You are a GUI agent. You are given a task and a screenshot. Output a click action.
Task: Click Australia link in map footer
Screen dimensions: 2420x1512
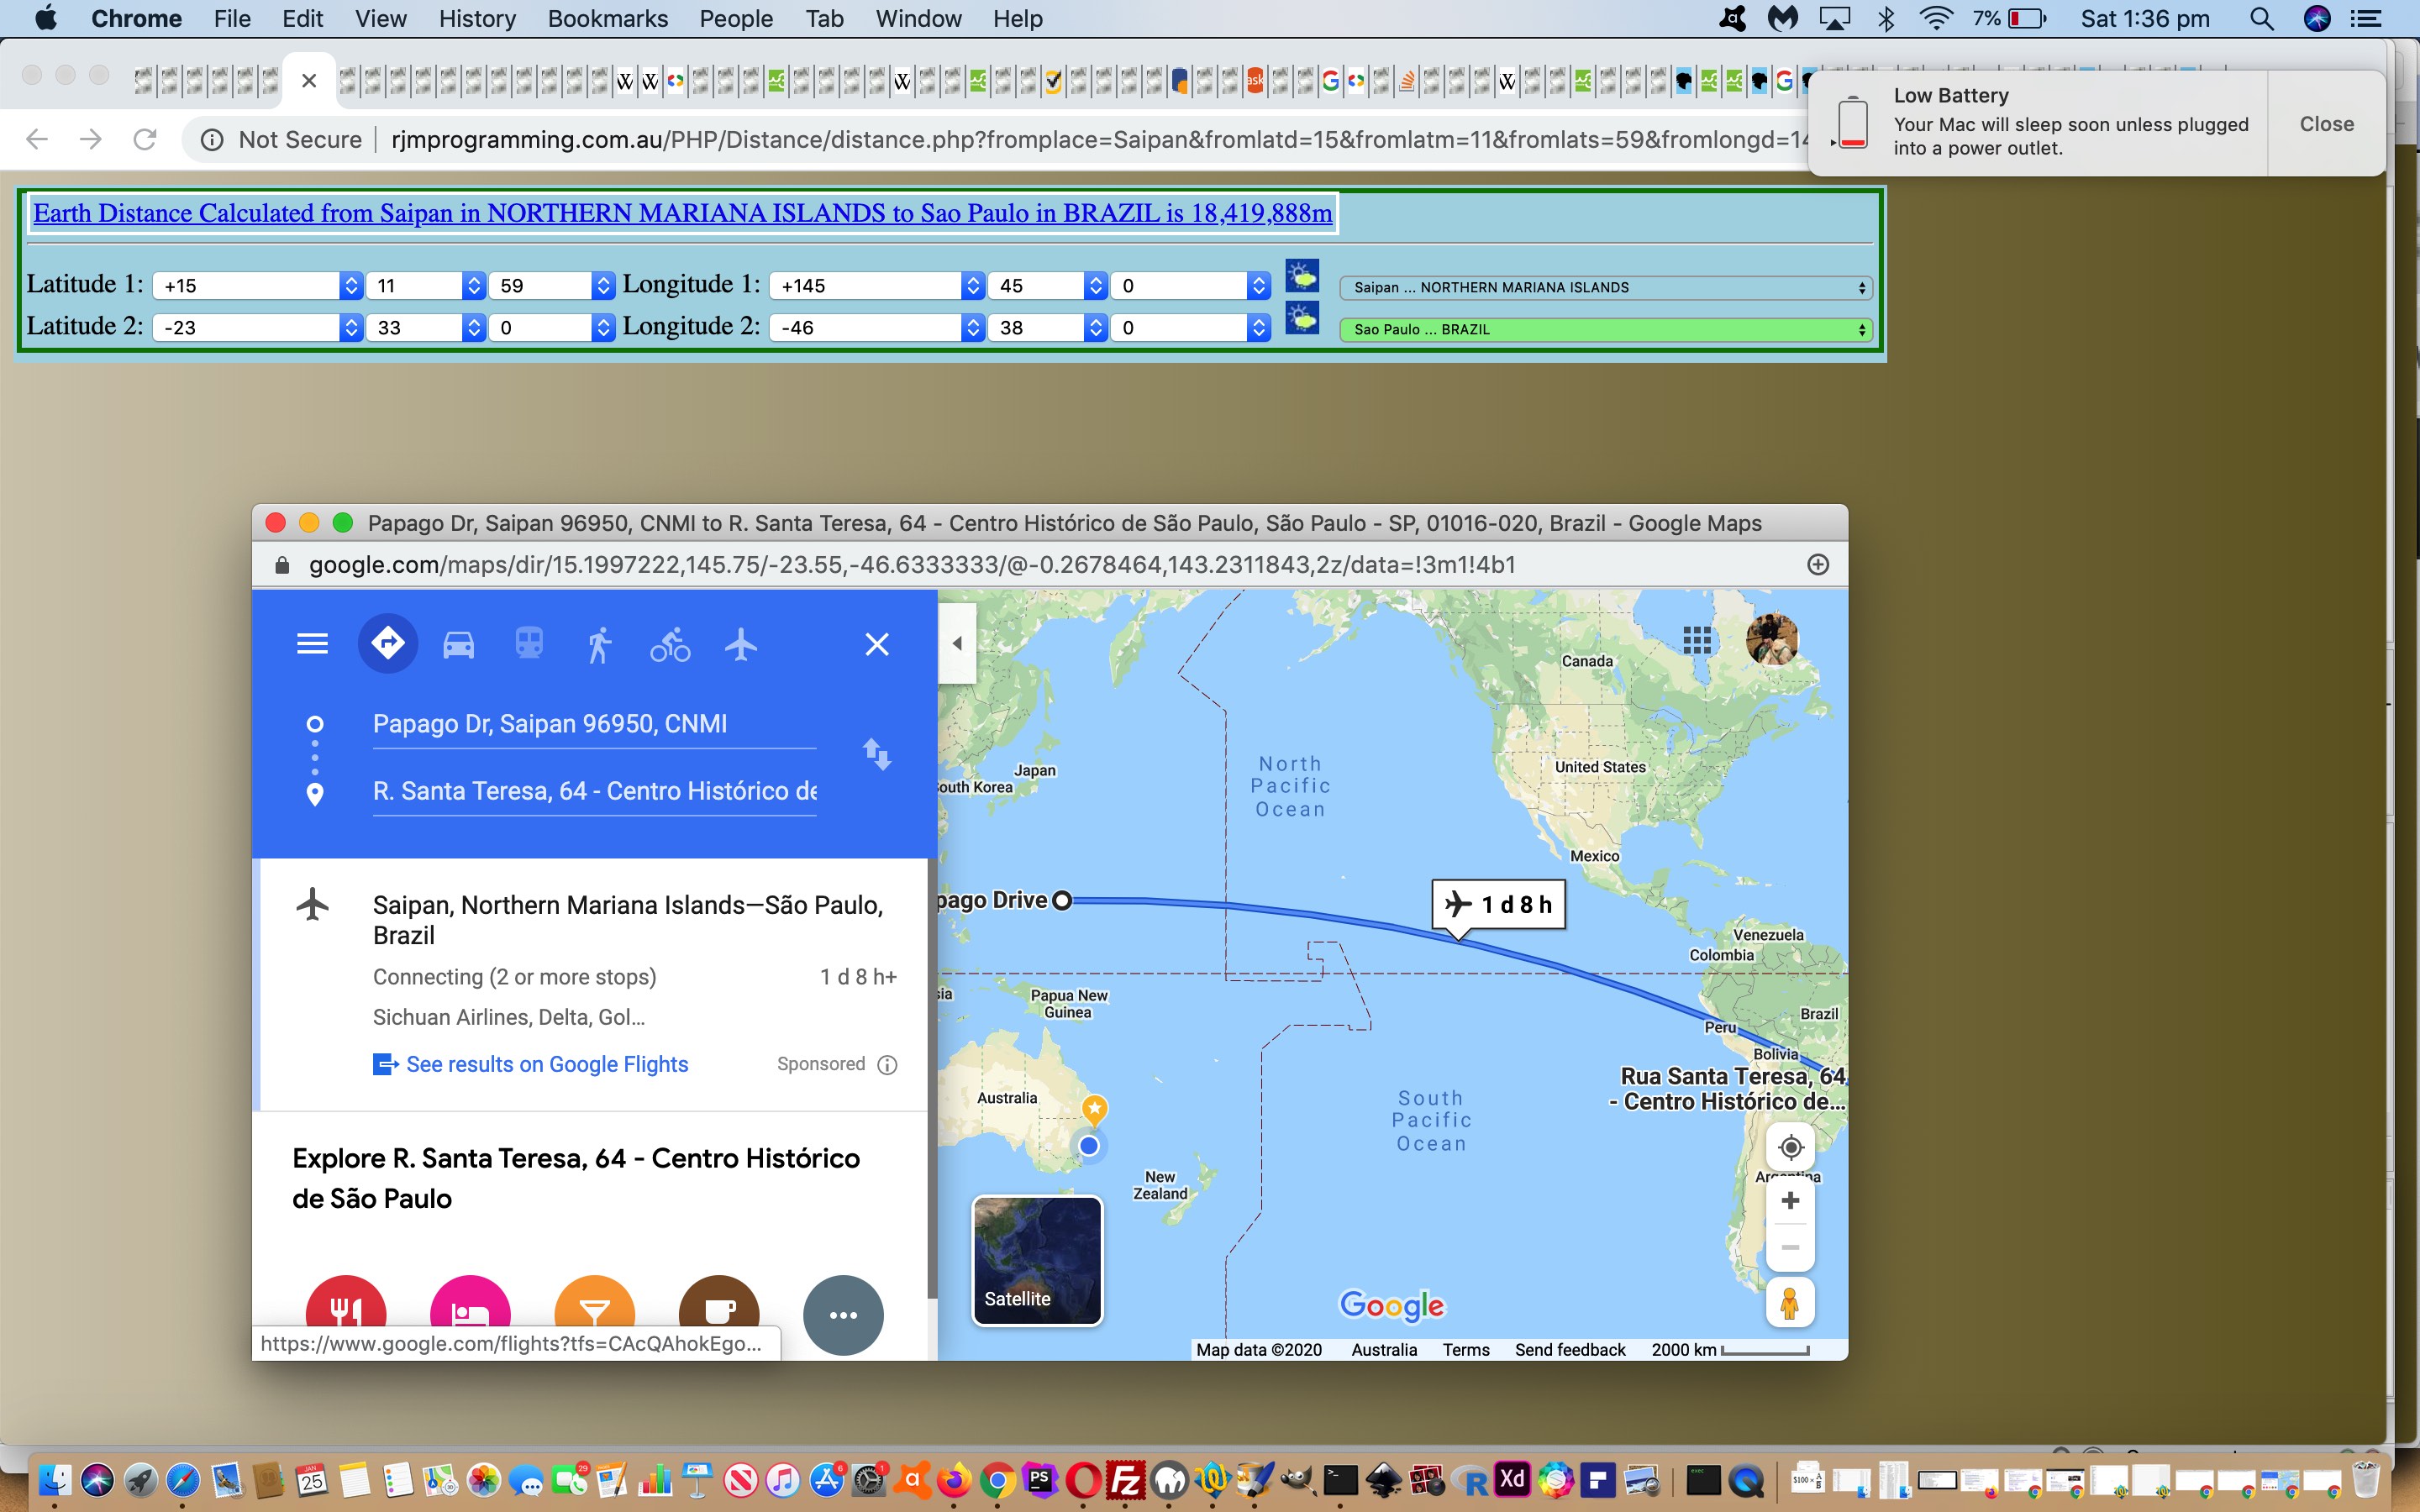[1384, 1350]
